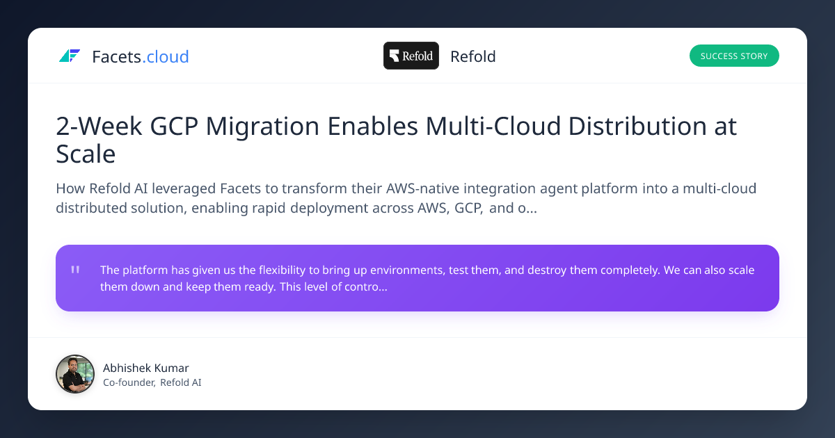Click the Co-founder, Refold AI subtitle
Image resolution: width=835 pixels, height=438 pixels.
(x=152, y=382)
